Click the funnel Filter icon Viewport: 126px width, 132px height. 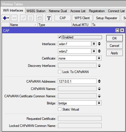point(49,18)
